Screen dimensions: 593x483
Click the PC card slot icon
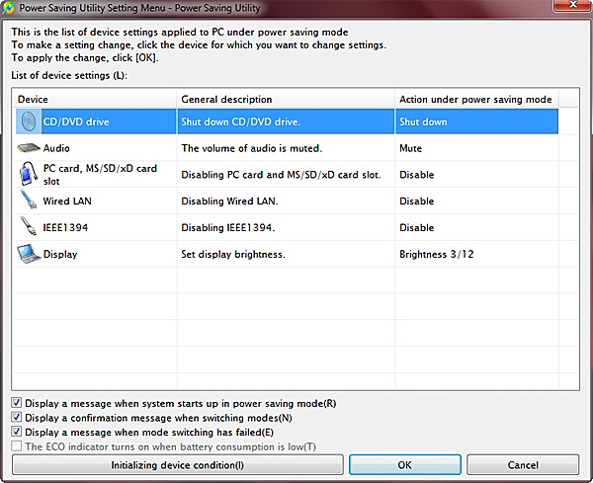click(x=29, y=175)
